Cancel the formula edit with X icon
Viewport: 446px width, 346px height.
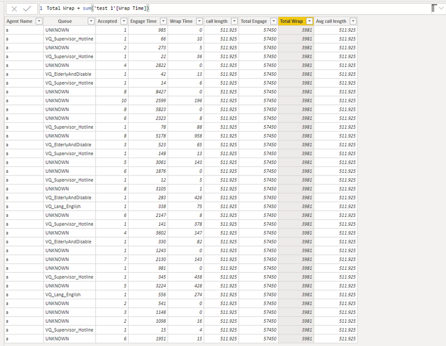[x=14, y=9]
